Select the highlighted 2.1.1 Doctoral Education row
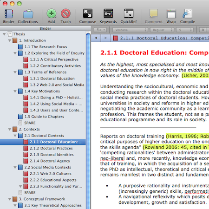The width and height of the screenshot is (209, 209). pos(43,142)
